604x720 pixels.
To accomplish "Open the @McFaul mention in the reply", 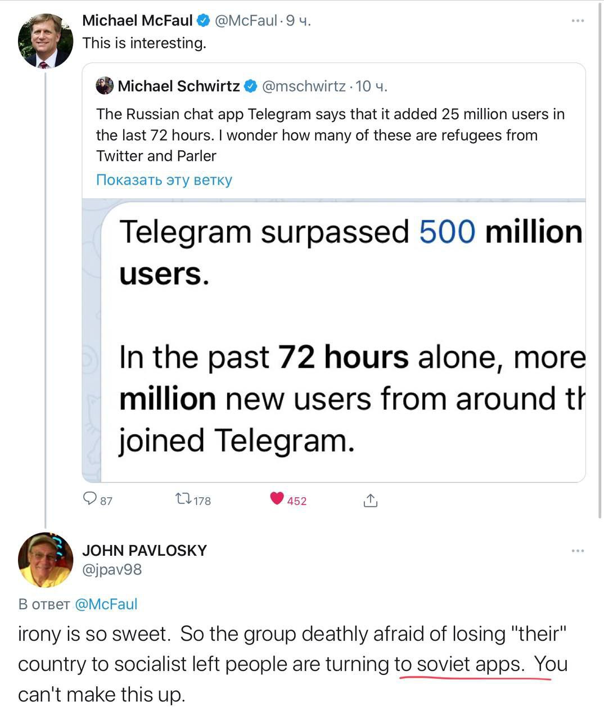I will click(106, 604).
